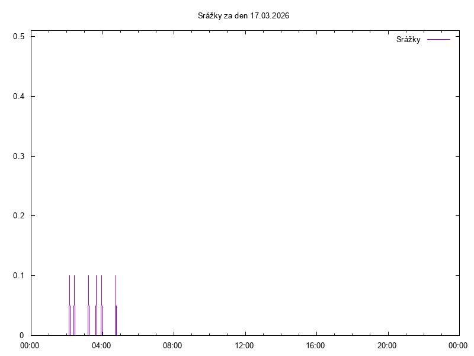474x356 pixels.
Task: Click the 20:00 time label
Action: pos(387,345)
